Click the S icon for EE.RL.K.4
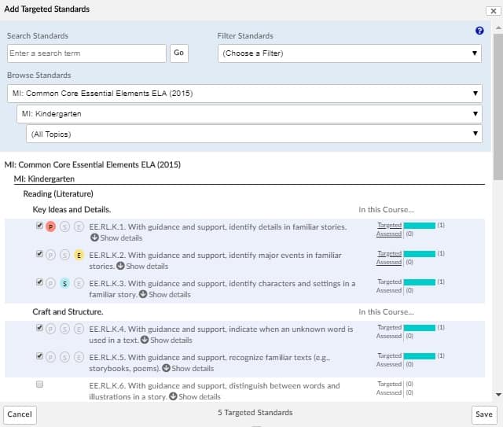The width and height of the screenshot is (503, 427). click(x=64, y=329)
